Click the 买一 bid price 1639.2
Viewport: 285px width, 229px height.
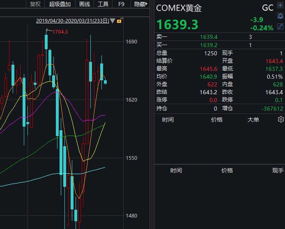[209, 45]
